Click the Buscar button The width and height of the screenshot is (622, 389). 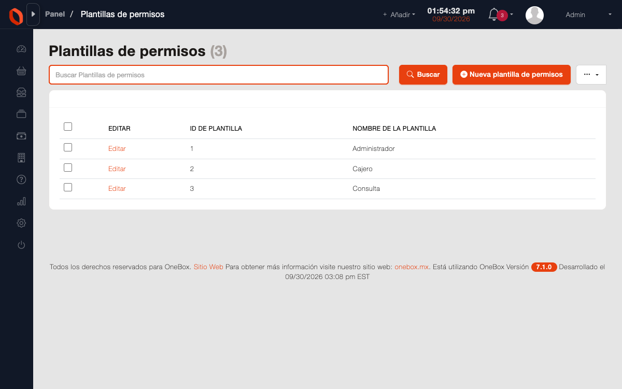coord(423,75)
